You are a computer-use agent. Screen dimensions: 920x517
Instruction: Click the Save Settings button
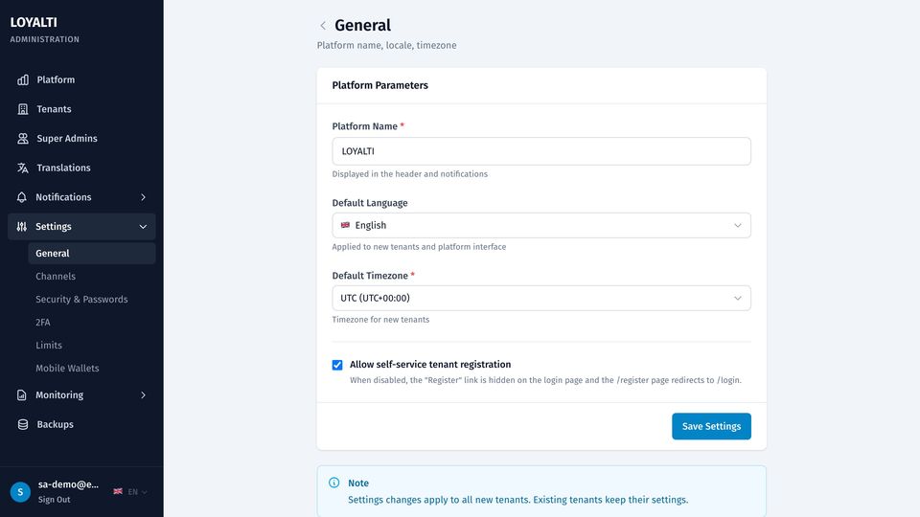[x=711, y=426]
